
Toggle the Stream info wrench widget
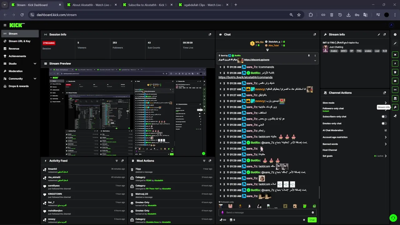point(395,107)
